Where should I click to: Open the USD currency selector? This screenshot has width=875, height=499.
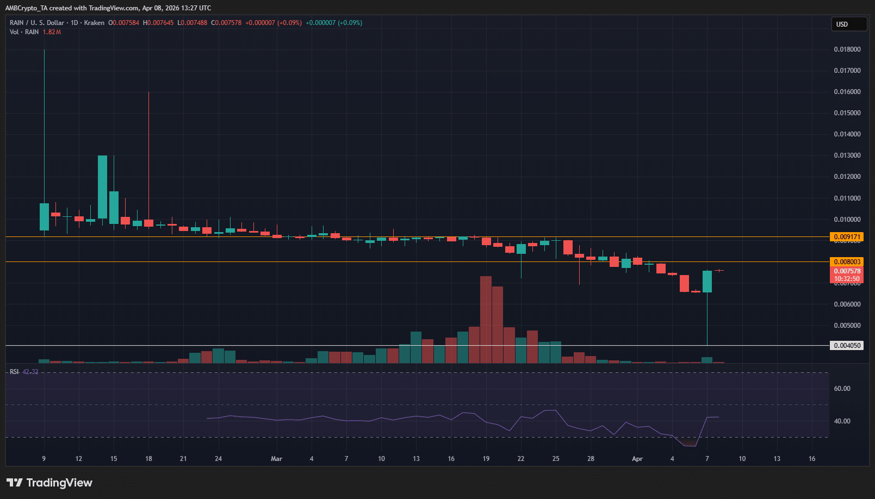pos(848,24)
